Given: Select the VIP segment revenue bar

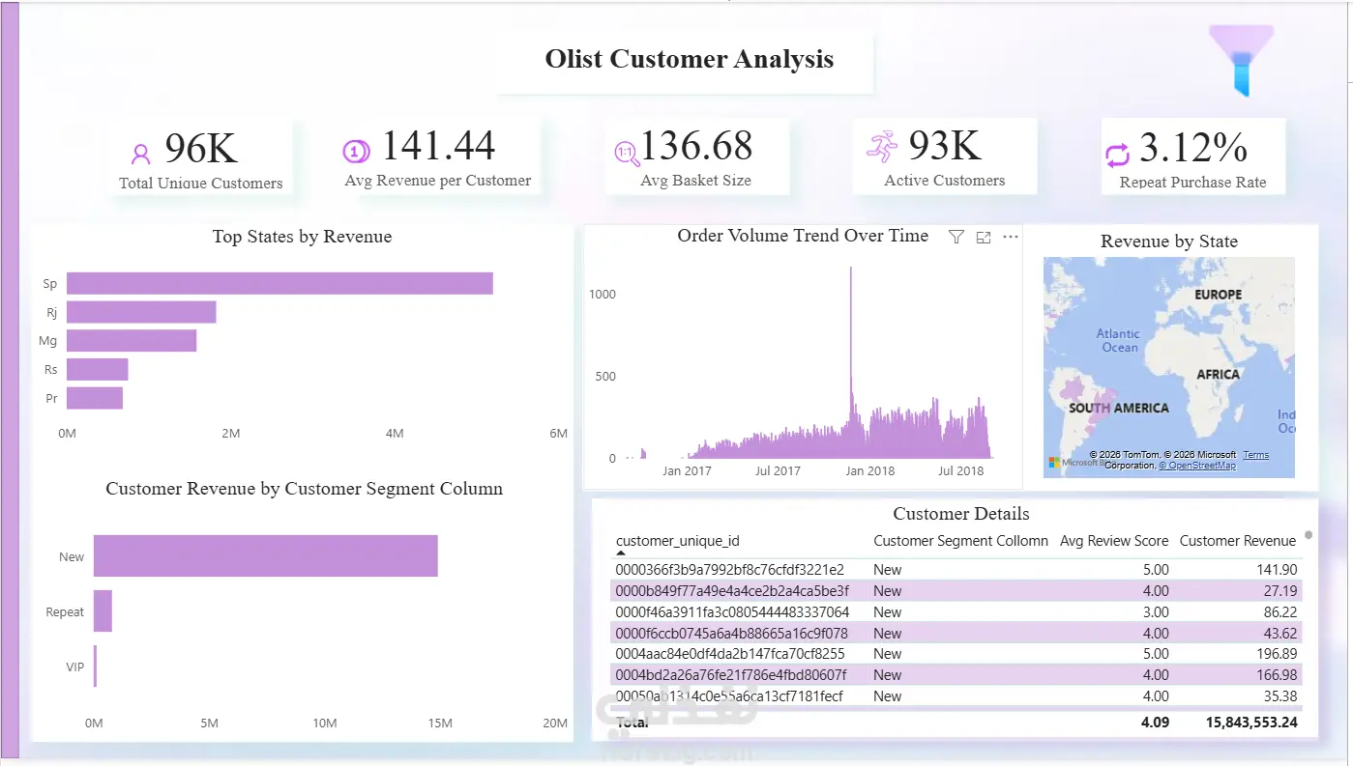Looking at the screenshot, I should point(95,667).
